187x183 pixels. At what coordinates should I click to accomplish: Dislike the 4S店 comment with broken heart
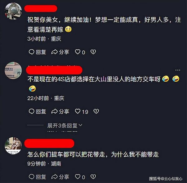point(96,111)
